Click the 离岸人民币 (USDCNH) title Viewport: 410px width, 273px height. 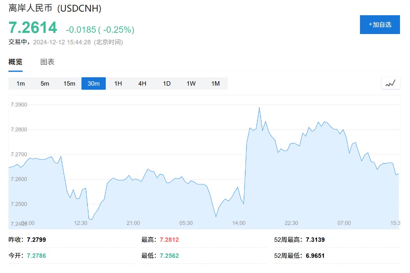pos(55,8)
